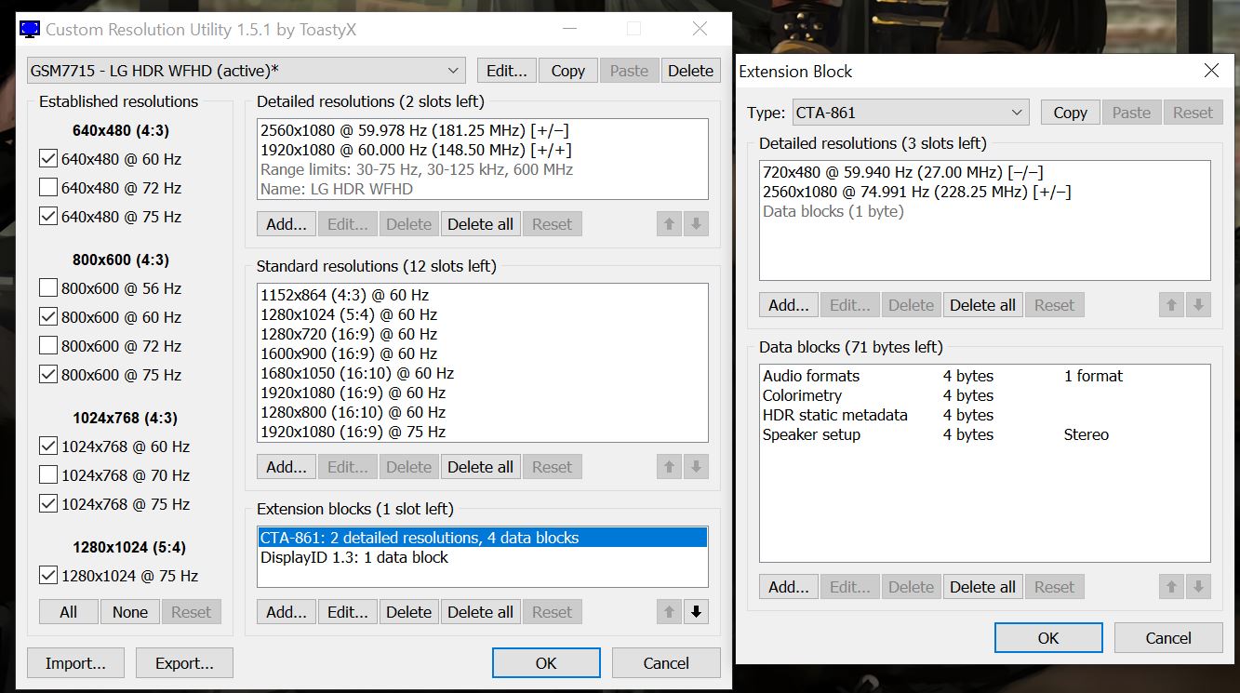Screen dimensions: 1240x693
Task: Pick 1680x1050 (16:10) in Standard resolutions
Action: pos(357,373)
